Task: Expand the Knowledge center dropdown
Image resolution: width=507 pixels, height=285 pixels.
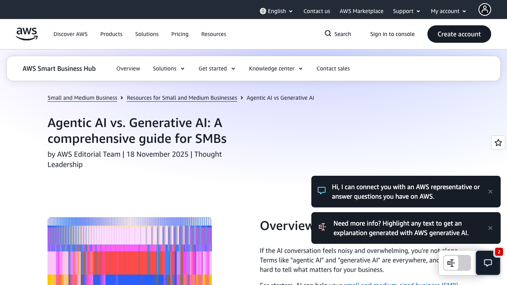Action: pos(276,68)
